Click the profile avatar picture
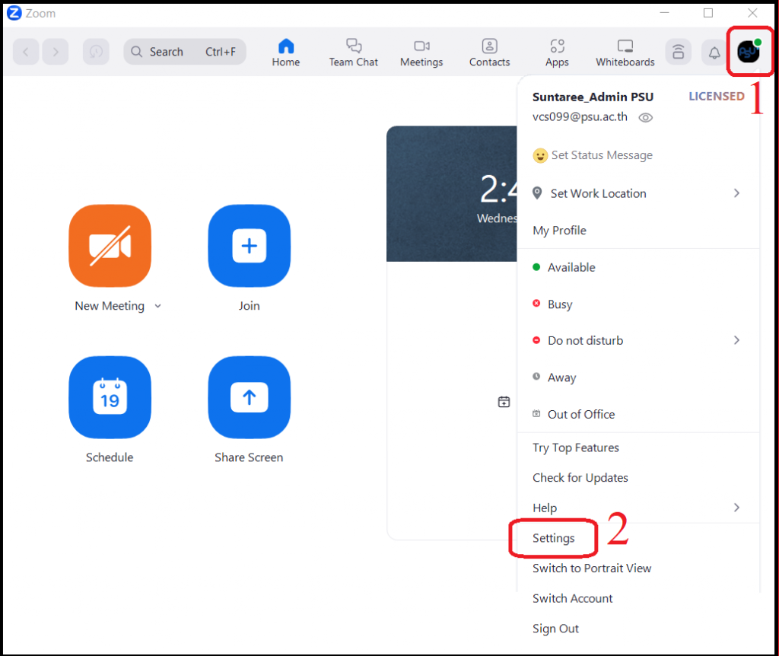This screenshot has width=779, height=656. coord(749,52)
